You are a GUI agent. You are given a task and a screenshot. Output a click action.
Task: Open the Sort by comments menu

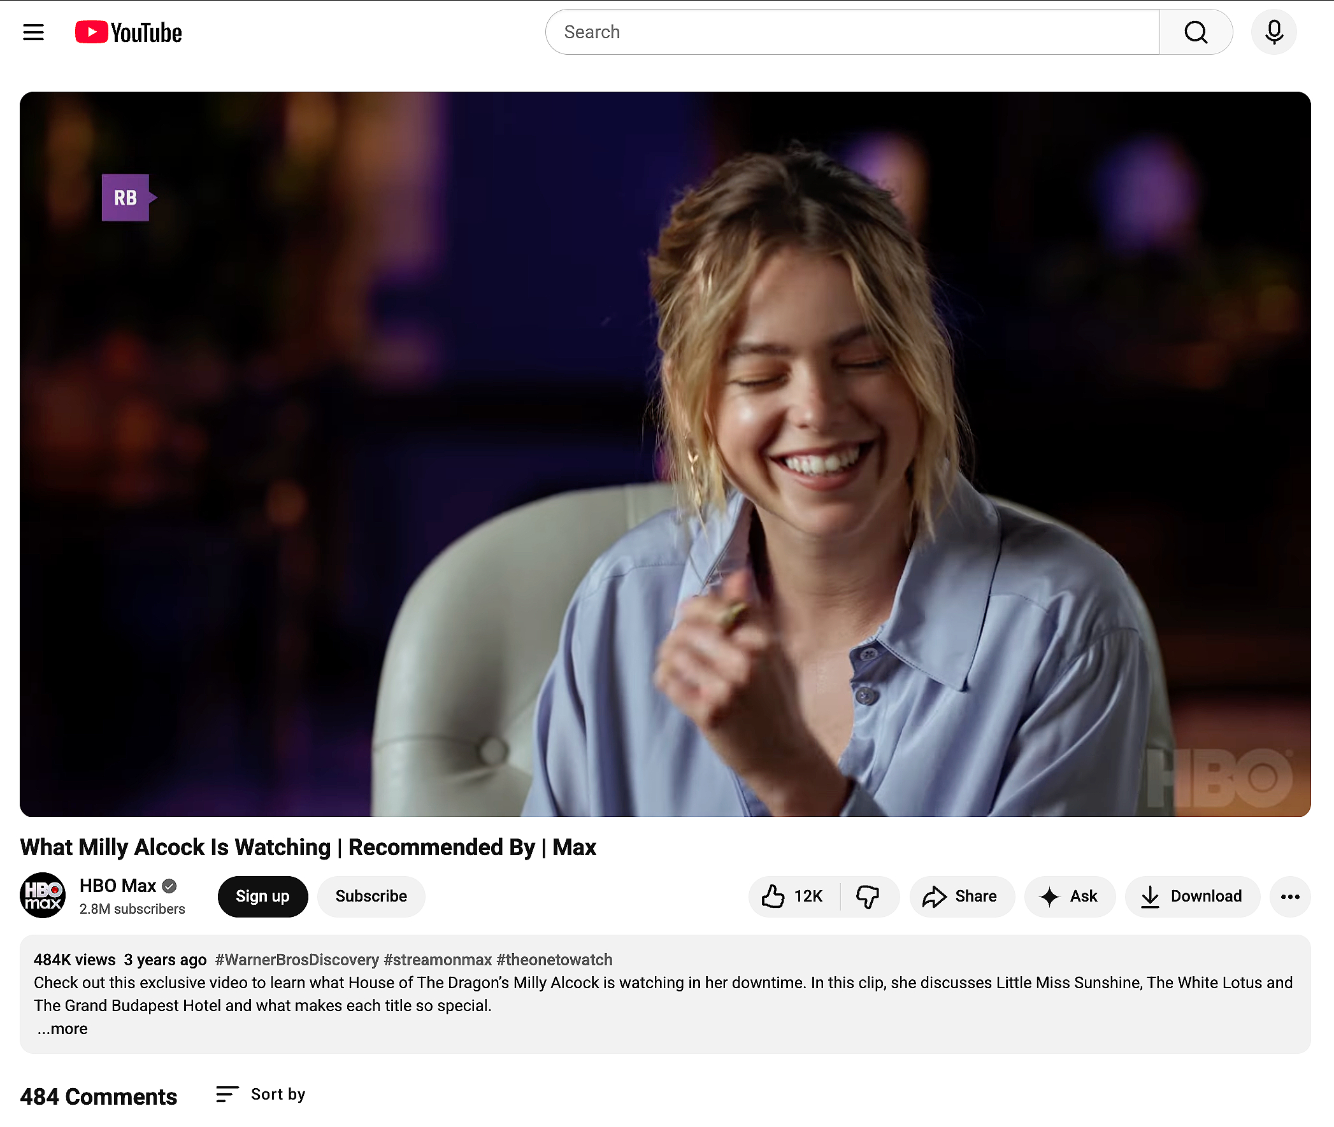tap(261, 1095)
